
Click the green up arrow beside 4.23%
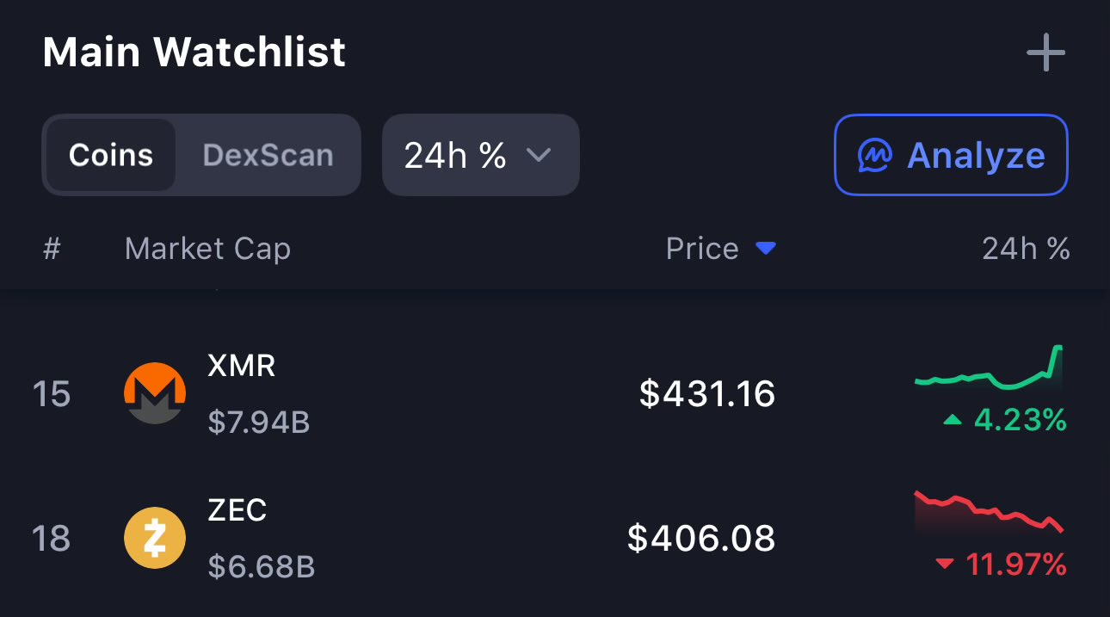coord(953,420)
